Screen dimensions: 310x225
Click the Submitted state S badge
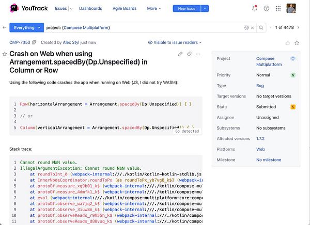pyautogui.click(x=293, y=107)
